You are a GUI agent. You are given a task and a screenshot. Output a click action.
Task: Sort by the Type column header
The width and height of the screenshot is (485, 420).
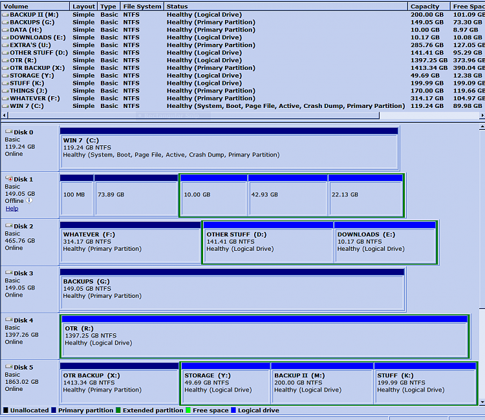[109, 6]
